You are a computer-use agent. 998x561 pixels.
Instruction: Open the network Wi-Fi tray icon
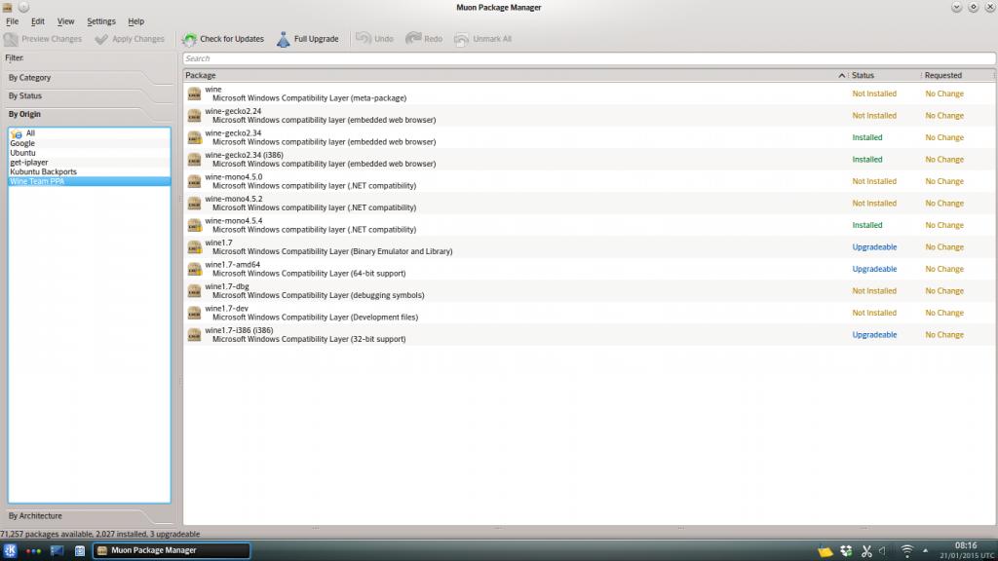pyautogui.click(x=907, y=551)
